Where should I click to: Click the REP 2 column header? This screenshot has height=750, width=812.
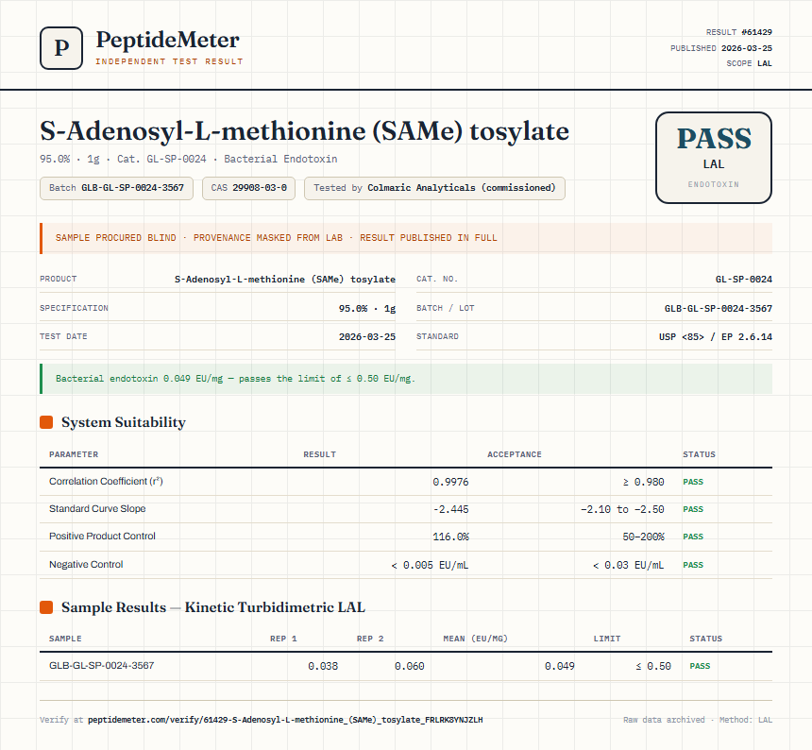[370, 639]
